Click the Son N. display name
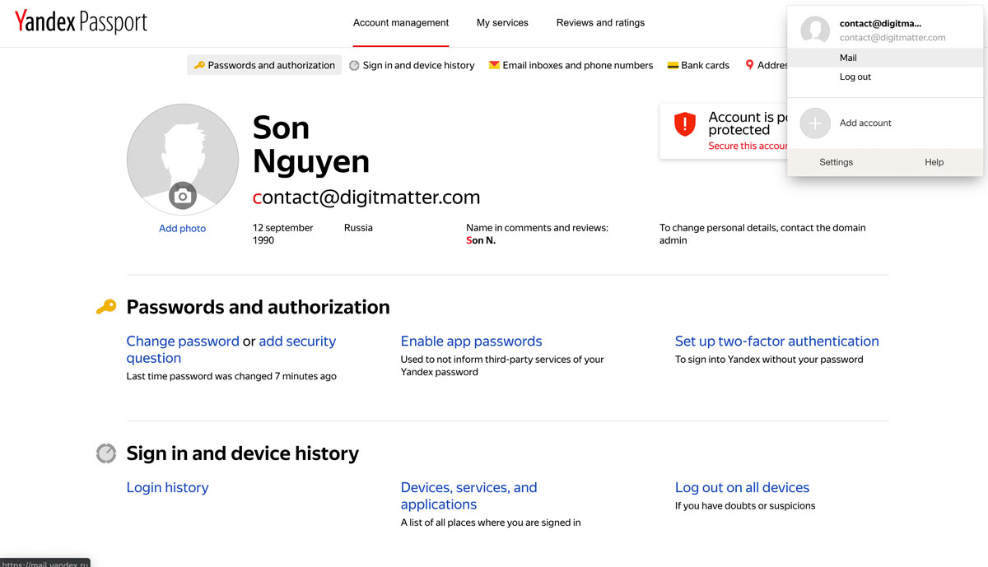 tap(481, 240)
